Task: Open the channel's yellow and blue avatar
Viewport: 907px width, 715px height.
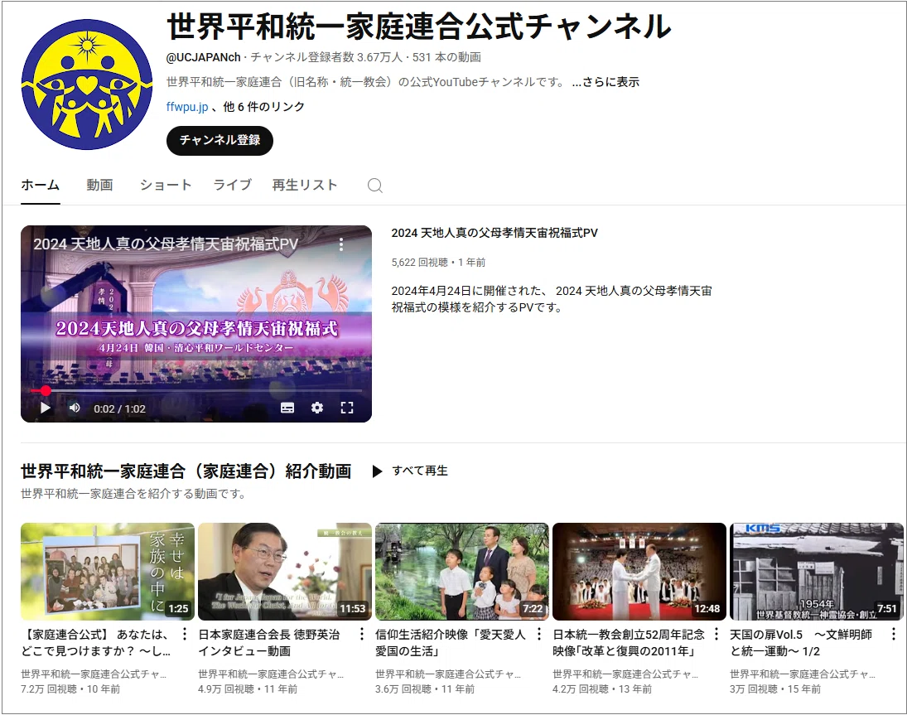Action: click(87, 85)
